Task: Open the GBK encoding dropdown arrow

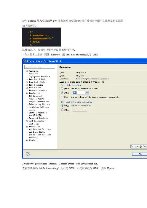Action: coord(87,93)
